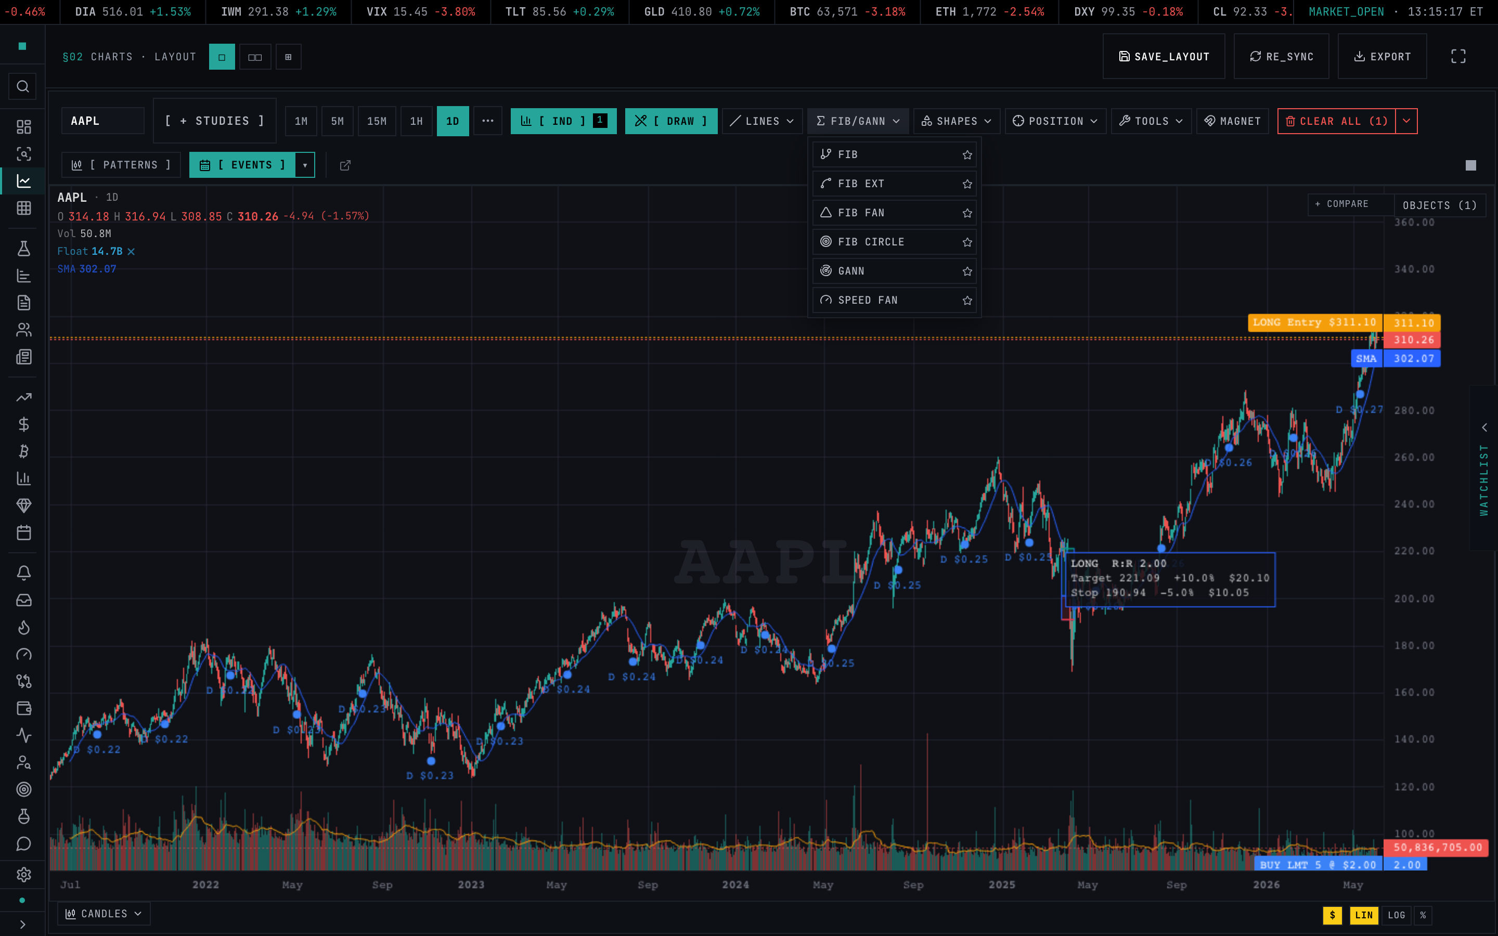Toggle the MAGNET snapping tool
Screen dimensions: 1498x936
click(x=1232, y=121)
